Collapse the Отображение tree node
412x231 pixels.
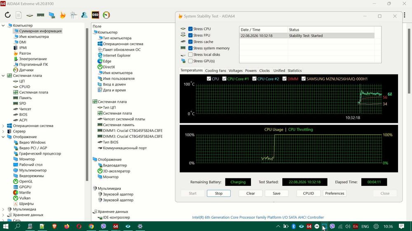pyautogui.click(x=3, y=137)
